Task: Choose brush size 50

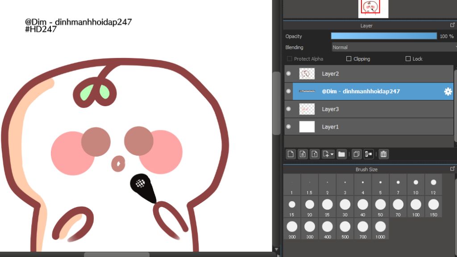Action: [380, 207]
